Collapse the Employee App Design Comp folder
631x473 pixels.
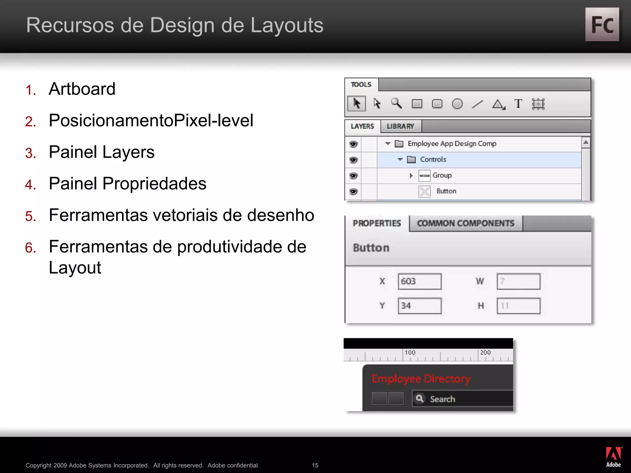(388, 144)
